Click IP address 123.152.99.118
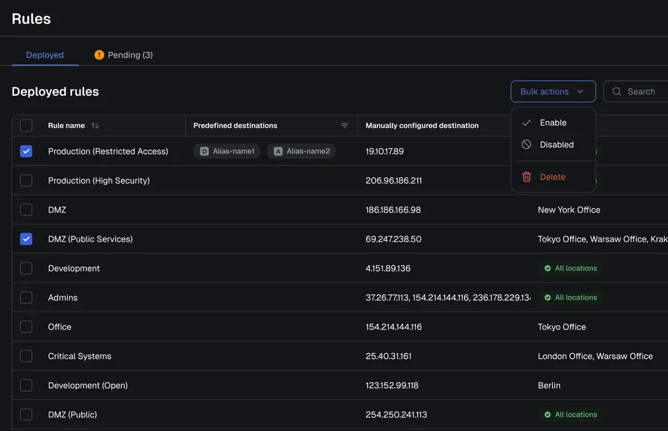Image resolution: width=668 pixels, height=431 pixels. [x=392, y=386]
